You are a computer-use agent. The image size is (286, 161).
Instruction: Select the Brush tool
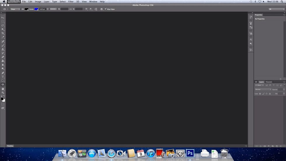(3, 45)
